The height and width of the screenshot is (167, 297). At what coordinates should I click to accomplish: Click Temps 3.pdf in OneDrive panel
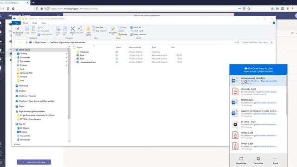(258, 135)
